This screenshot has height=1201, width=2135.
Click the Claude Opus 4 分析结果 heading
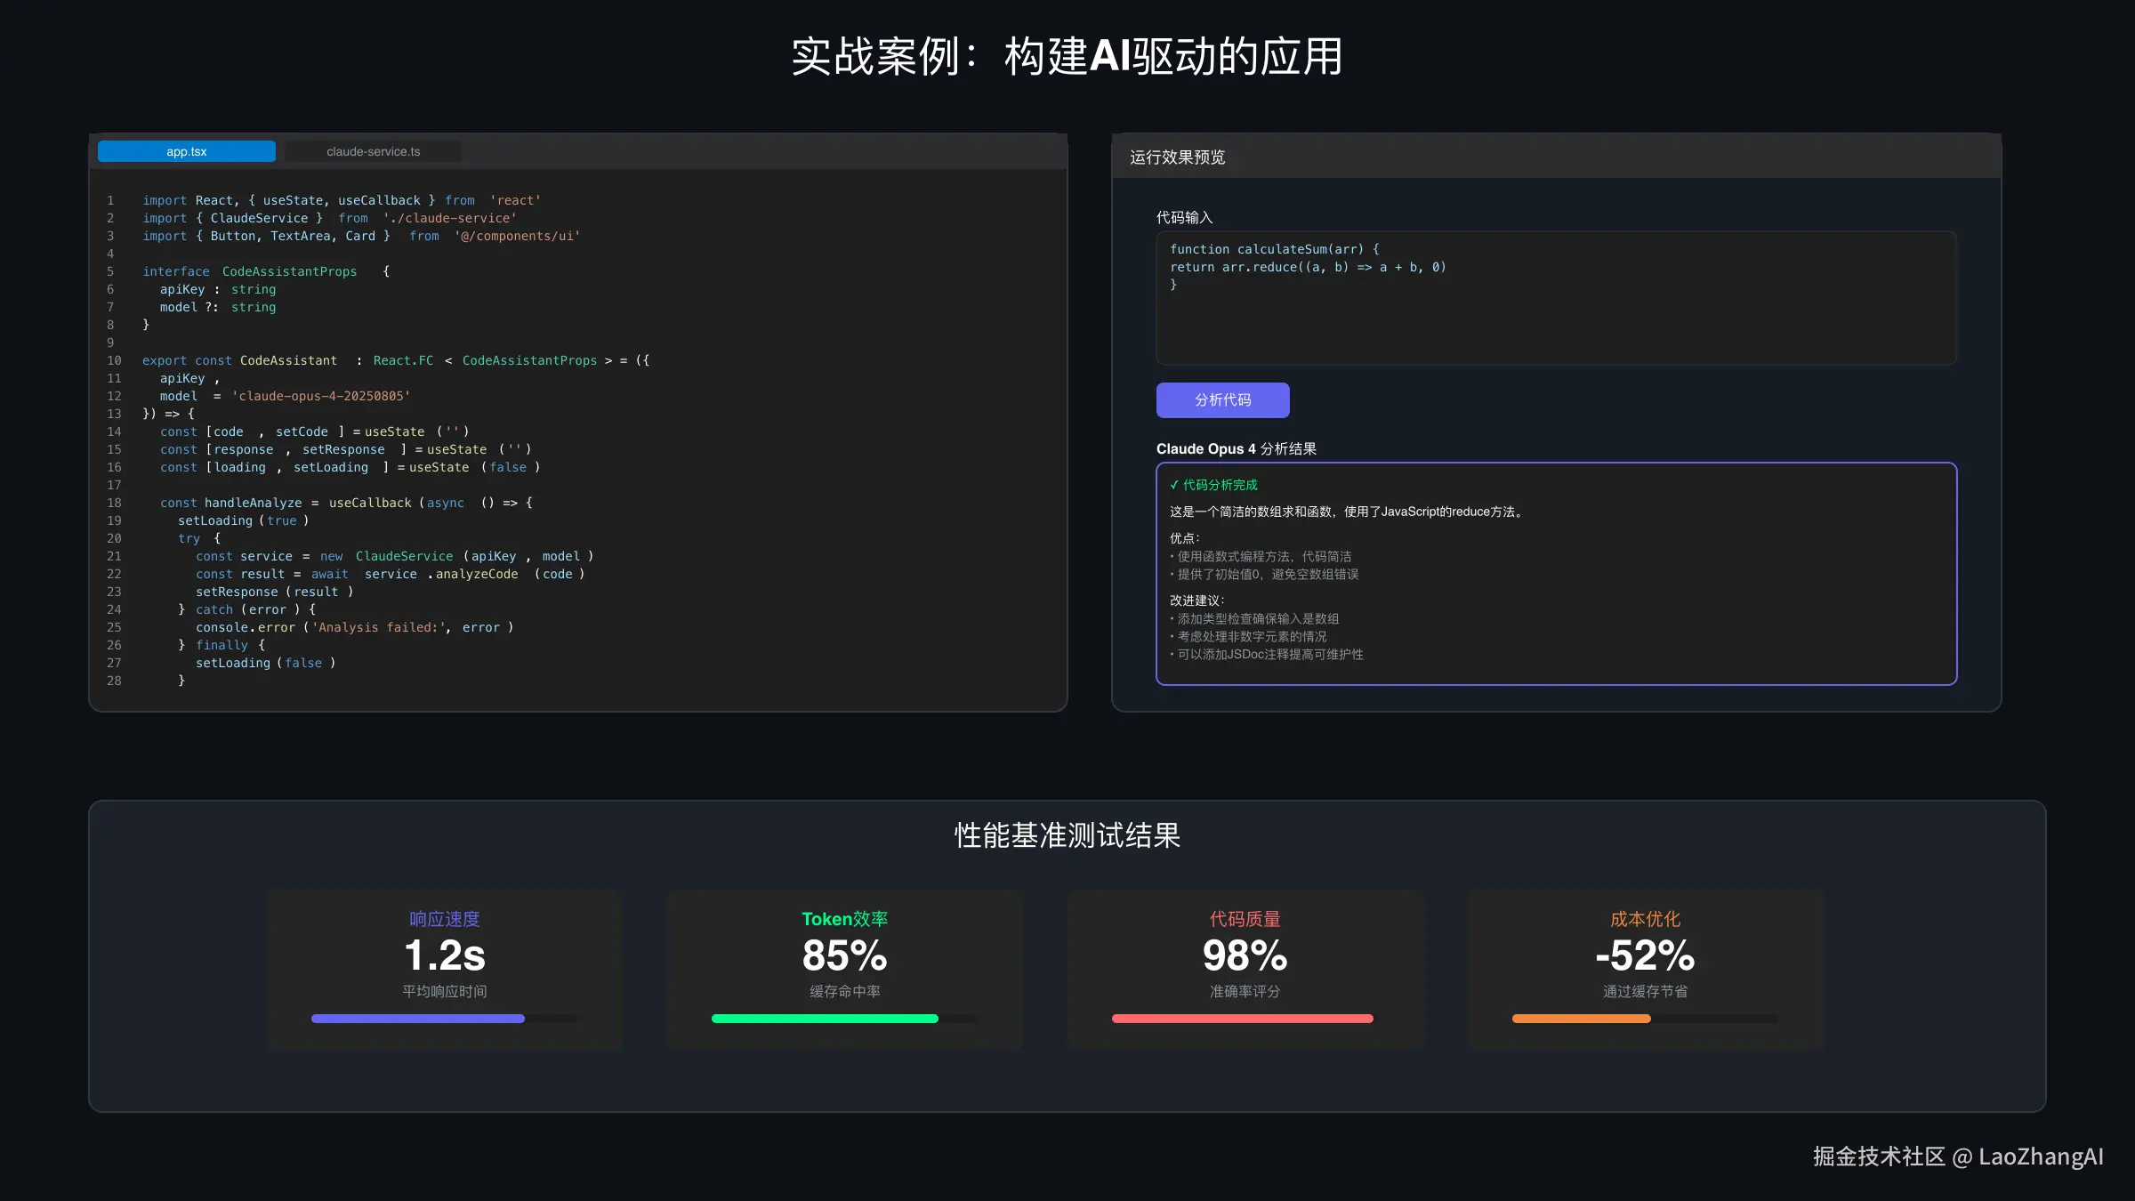1237,448
